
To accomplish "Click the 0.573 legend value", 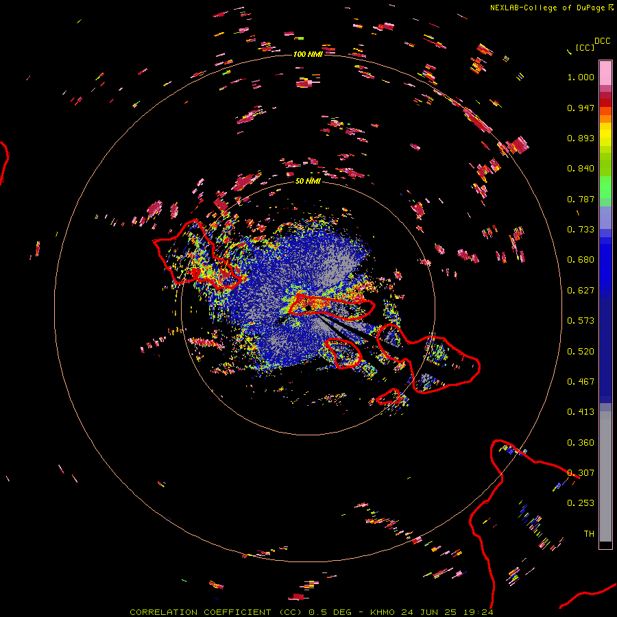I will click(x=581, y=321).
